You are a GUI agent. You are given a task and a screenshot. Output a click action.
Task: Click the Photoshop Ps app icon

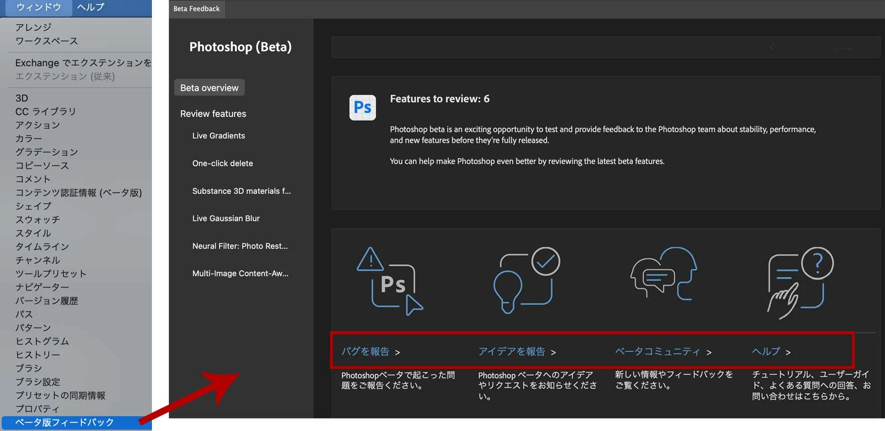tap(363, 108)
